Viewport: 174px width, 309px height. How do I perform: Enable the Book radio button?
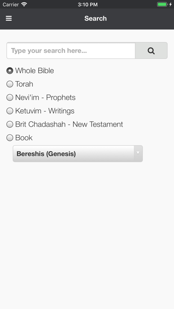(x=10, y=138)
